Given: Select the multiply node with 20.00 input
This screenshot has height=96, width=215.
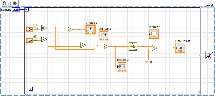Looking at the screenshot, I should coord(154,48).
